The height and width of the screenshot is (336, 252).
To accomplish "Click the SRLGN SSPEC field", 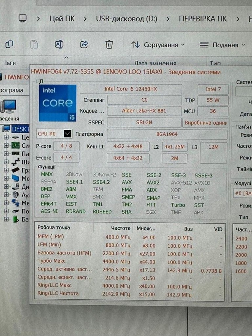I will [144, 122].
